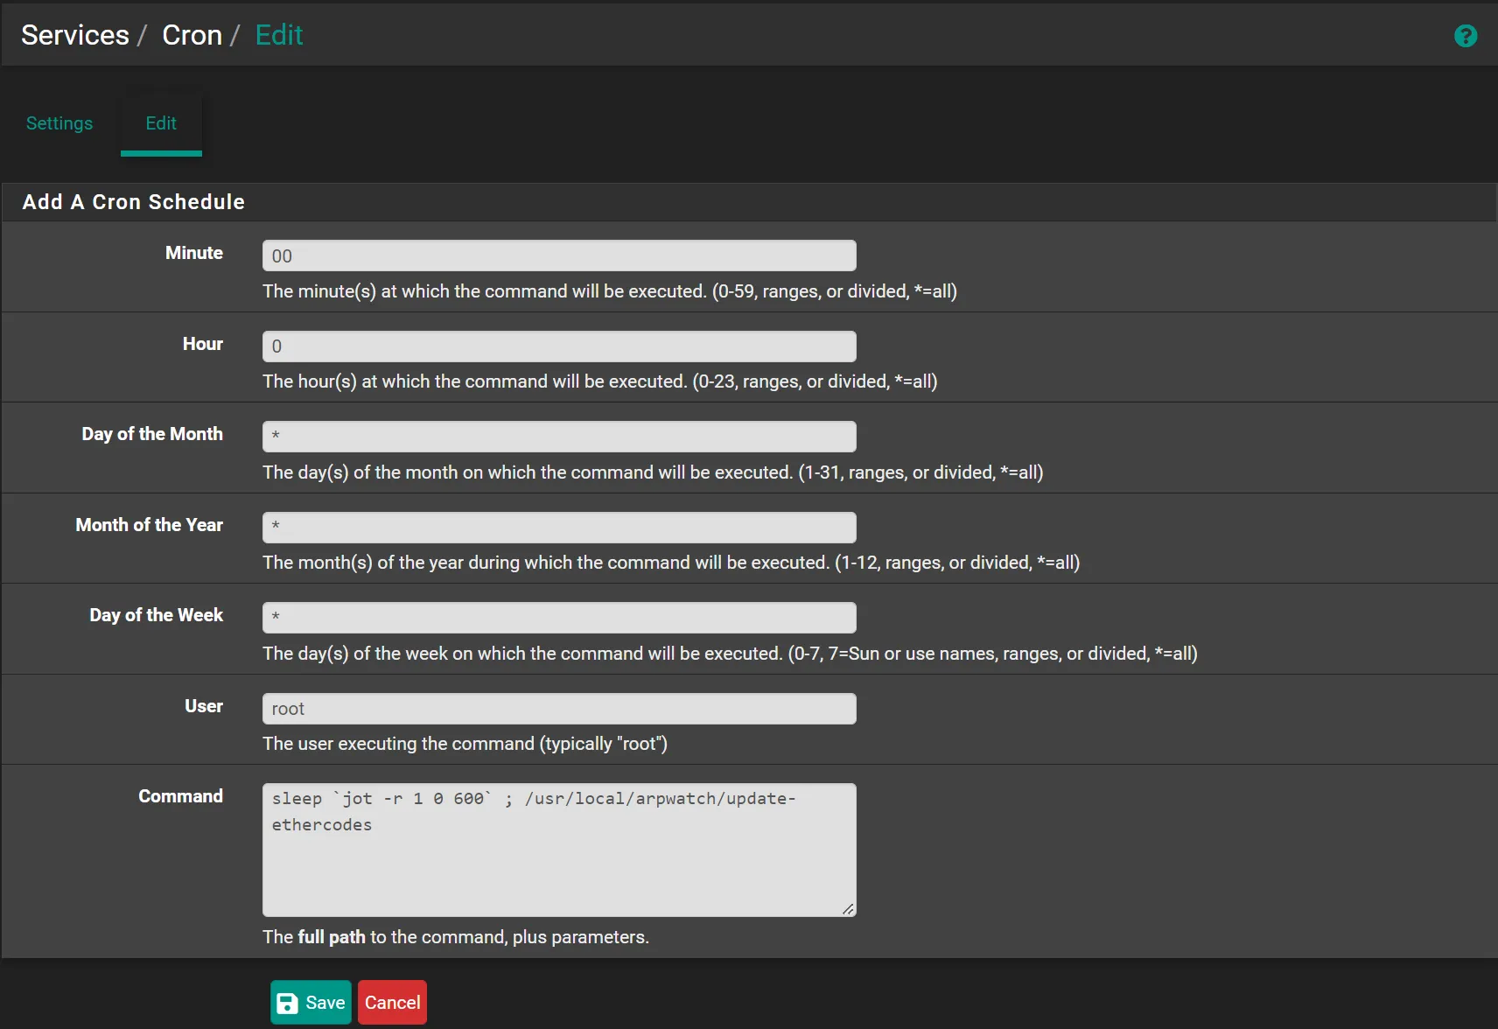Click the Minute field label

point(194,253)
